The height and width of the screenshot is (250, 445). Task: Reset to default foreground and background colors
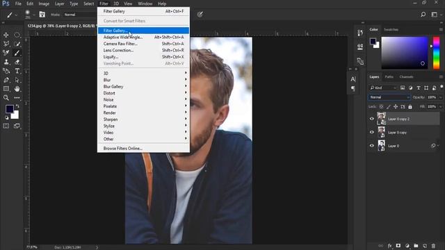[6, 117]
